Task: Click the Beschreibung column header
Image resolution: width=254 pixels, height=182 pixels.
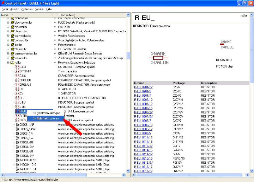Action: coord(66,15)
